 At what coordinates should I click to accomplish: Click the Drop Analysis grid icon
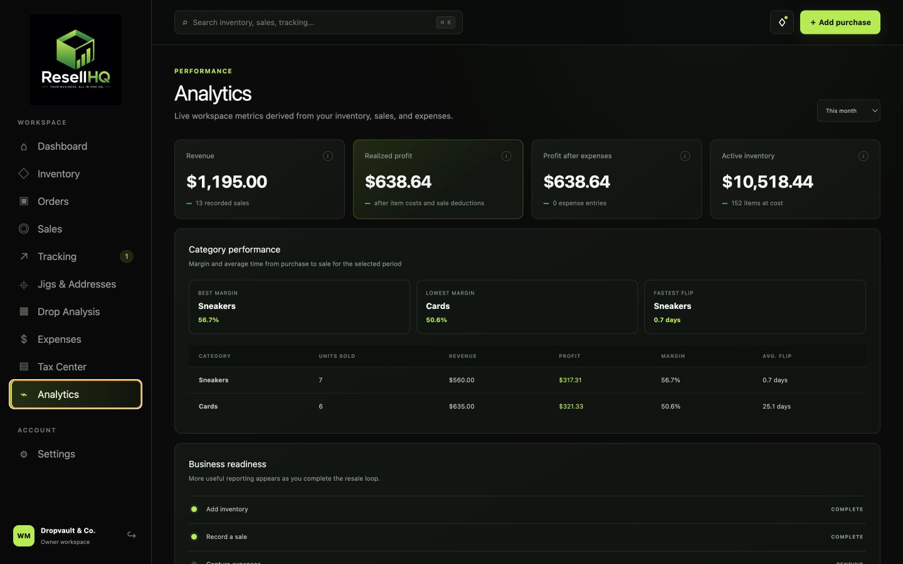click(24, 311)
